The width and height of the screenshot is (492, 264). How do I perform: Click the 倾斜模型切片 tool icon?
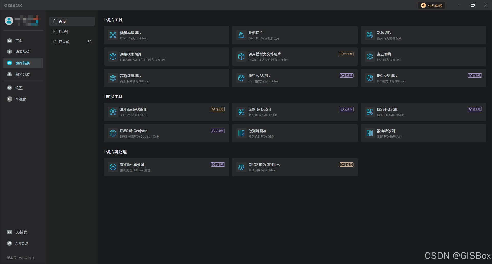[x=113, y=35]
